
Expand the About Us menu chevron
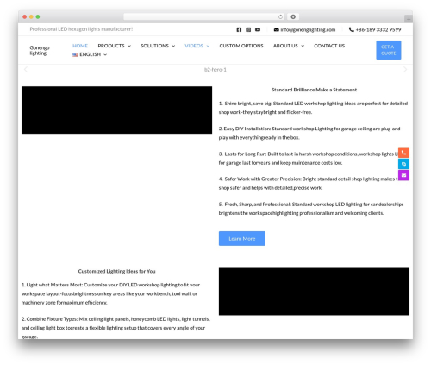(x=303, y=46)
